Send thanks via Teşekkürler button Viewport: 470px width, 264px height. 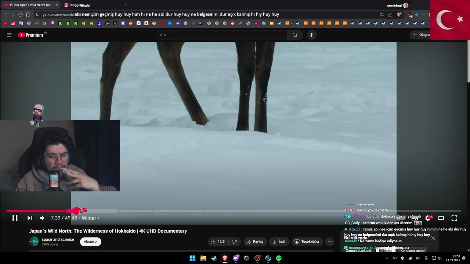[x=307, y=242]
